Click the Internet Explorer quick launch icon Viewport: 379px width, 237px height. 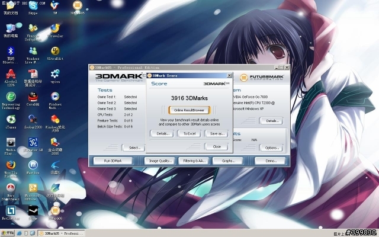[19, 233]
